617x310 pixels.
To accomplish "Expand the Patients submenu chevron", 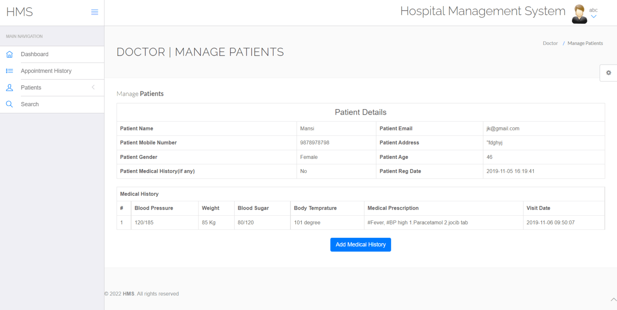I will [x=93, y=87].
